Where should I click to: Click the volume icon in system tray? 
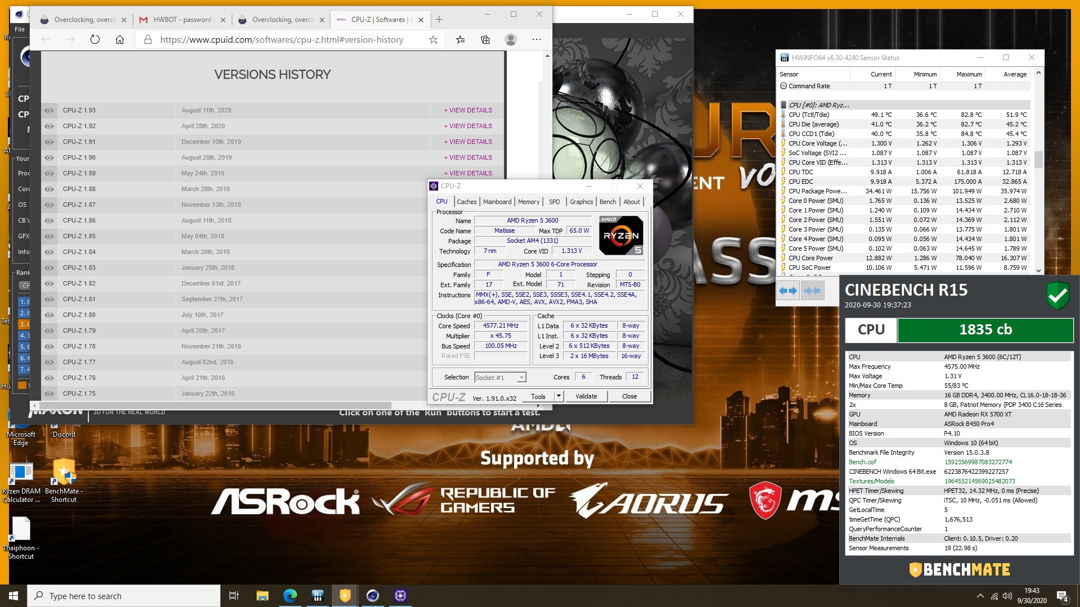1007,596
